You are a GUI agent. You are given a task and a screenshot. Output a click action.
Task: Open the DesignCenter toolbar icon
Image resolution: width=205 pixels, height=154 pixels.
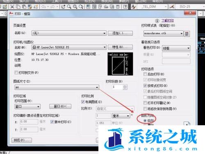pos(94,7)
